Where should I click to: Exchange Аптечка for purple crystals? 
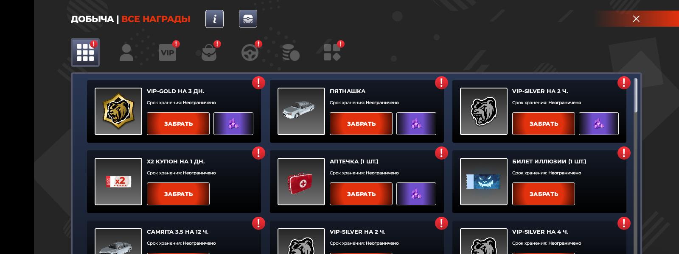(416, 194)
